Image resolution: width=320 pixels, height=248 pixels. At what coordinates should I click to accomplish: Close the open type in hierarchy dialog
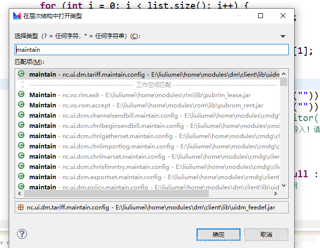(283, 16)
